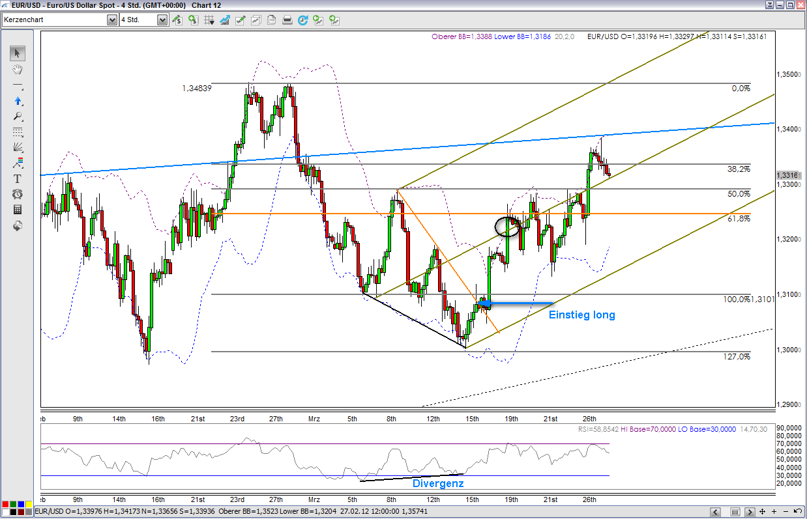Expand the grid settings dropdown icon

(x=209, y=20)
